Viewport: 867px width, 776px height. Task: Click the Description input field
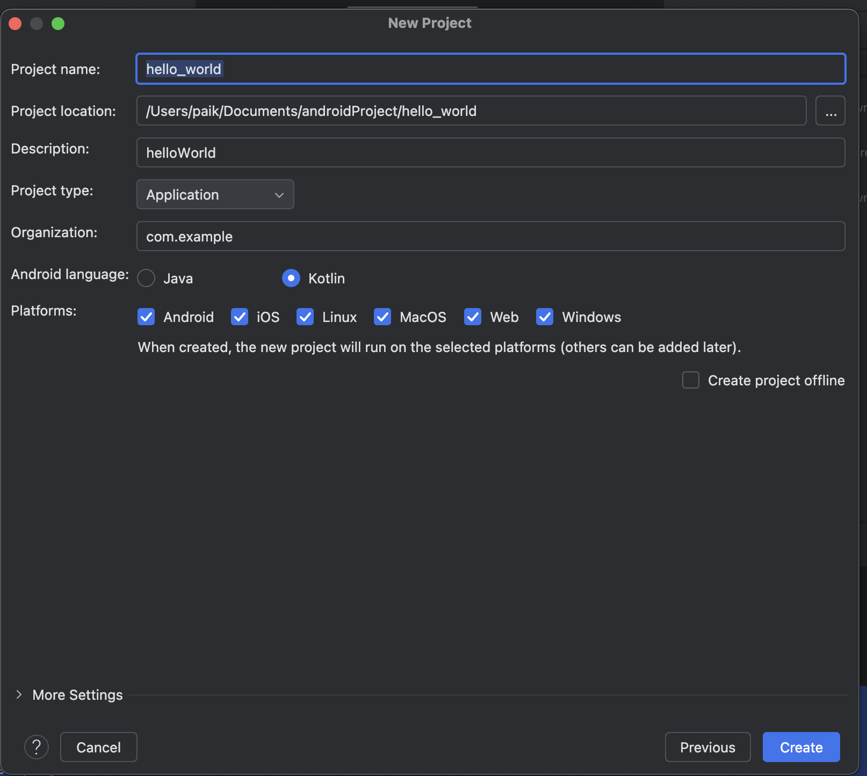(x=491, y=152)
